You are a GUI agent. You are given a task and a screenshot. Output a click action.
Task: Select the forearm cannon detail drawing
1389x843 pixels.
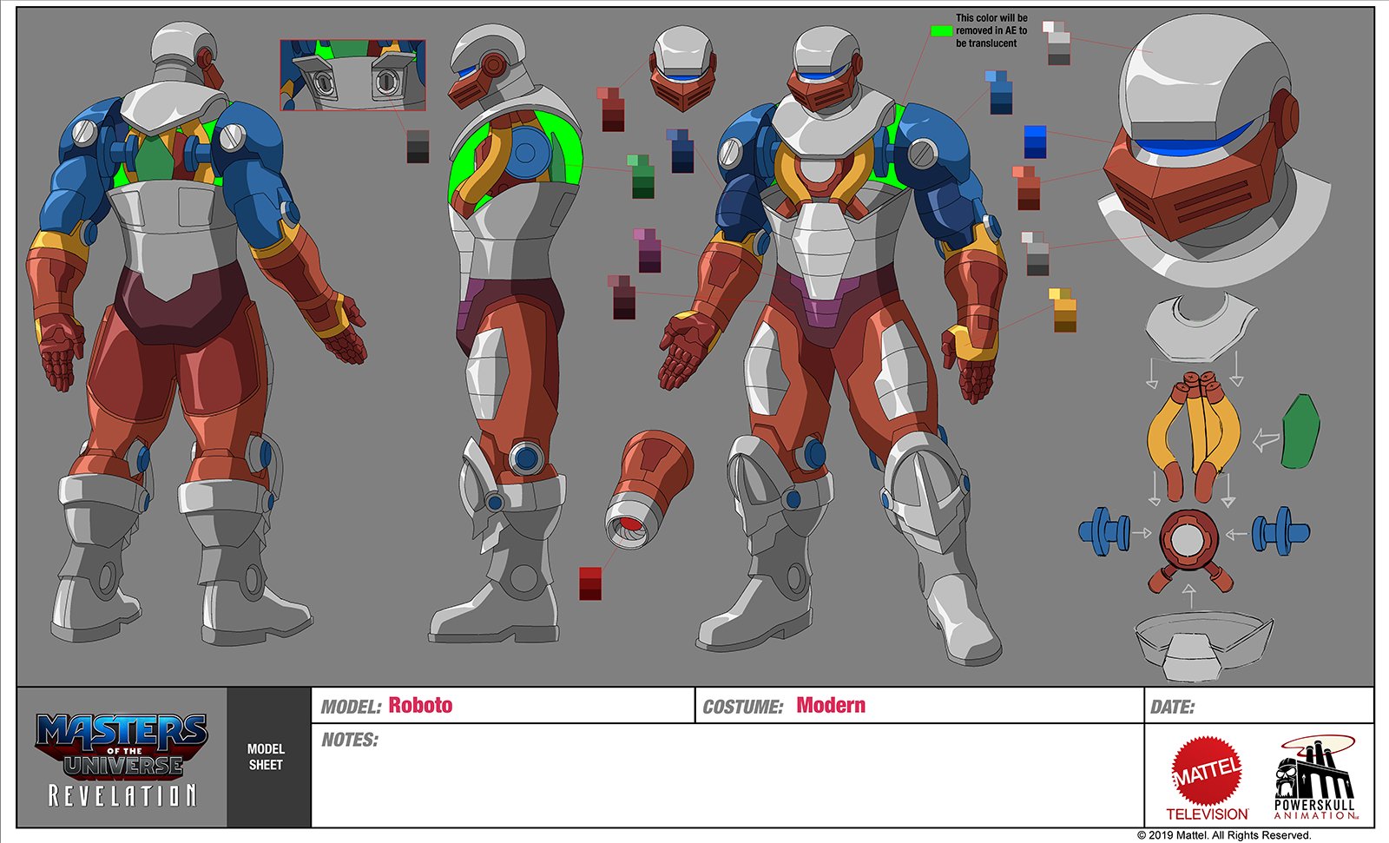[648, 488]
